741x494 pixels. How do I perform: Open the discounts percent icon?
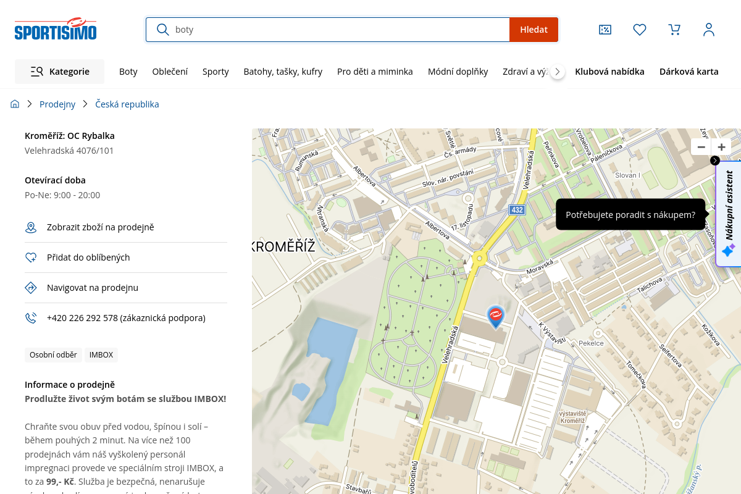coord(605,30)
